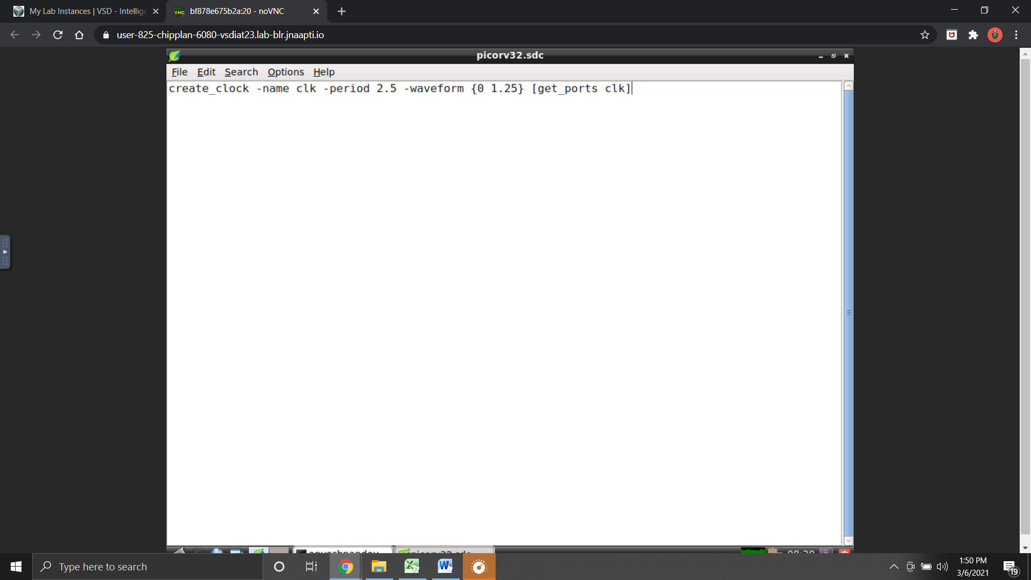
Task: Click the anveshpandey terminal button in the VNC taskbar
Action: (x=342, y=553)
